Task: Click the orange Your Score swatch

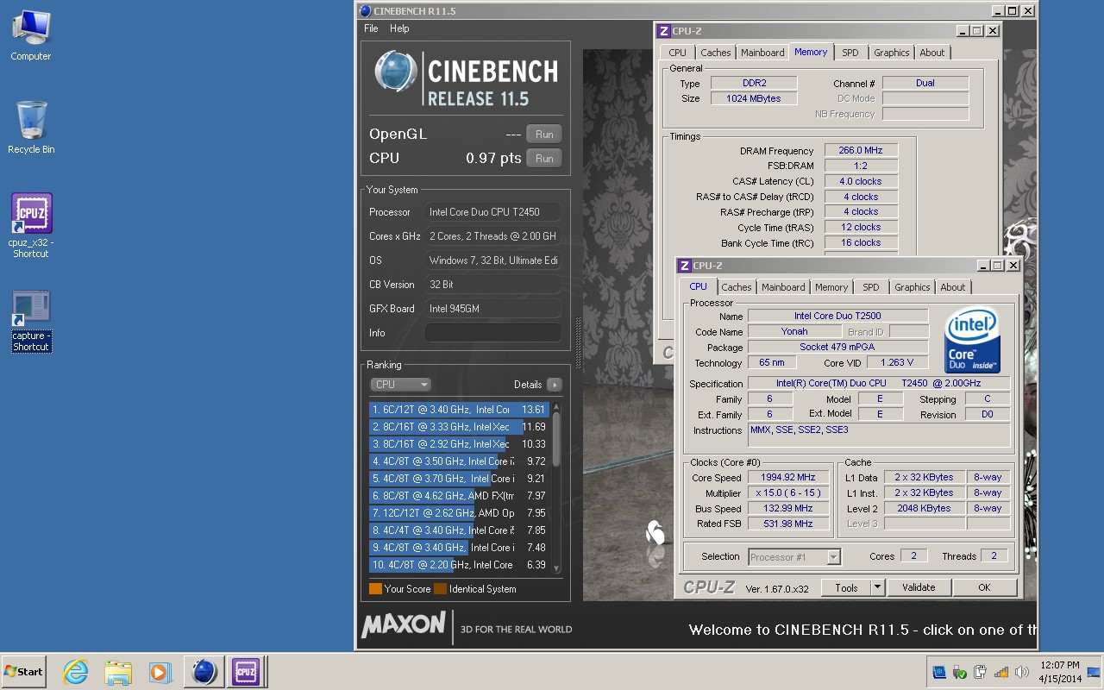Action: coord(375,589)
